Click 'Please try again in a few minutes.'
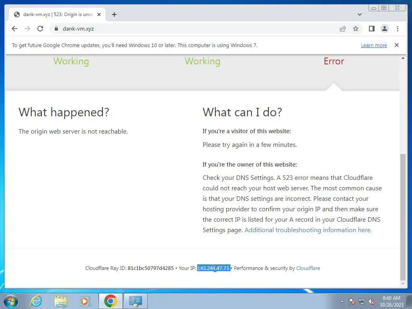The height and width of the screenshot is (309, 412). [x=249, y=145]
